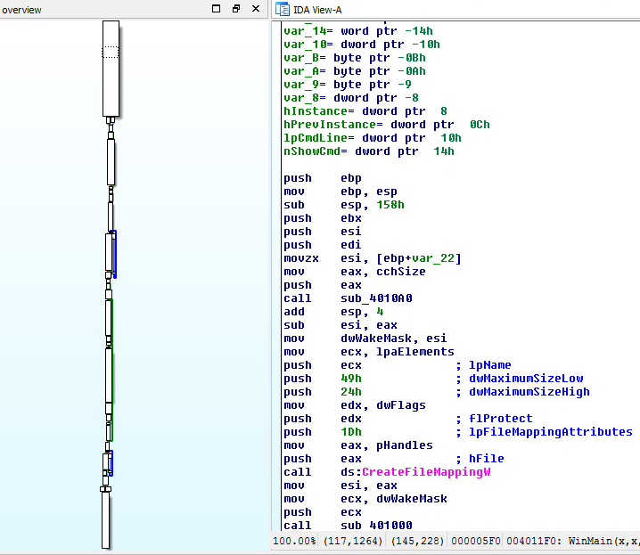The height and width of the screenshot is (555, 640).
Task: Highlight var_22 in the movzx instruction
Action: tap(436, 258)
